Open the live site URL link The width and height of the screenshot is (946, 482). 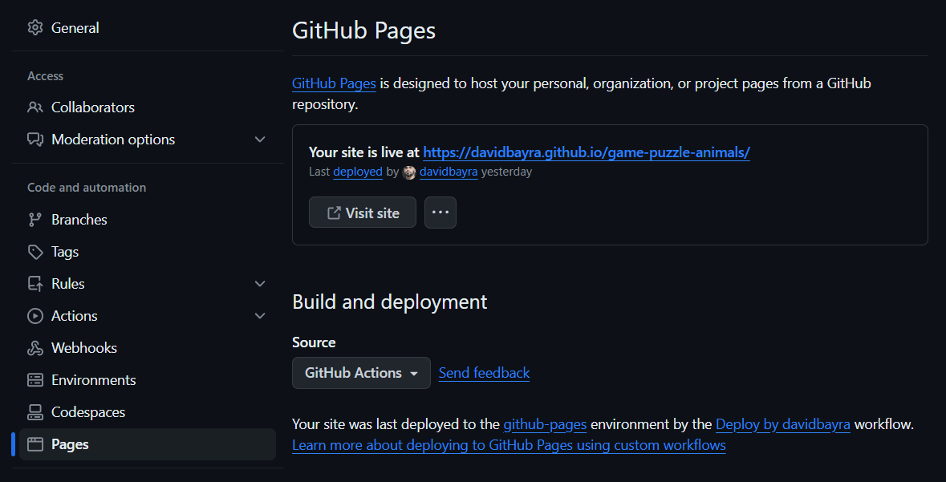(x=587, y=152)
